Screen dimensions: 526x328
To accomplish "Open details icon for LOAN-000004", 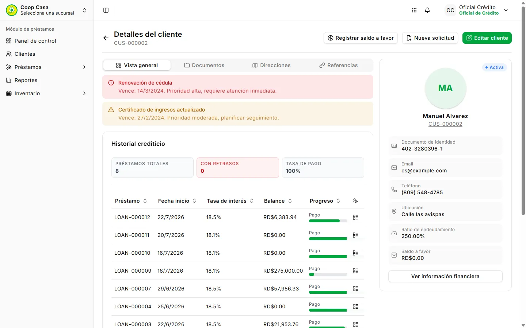I will (x=355, y=306).
